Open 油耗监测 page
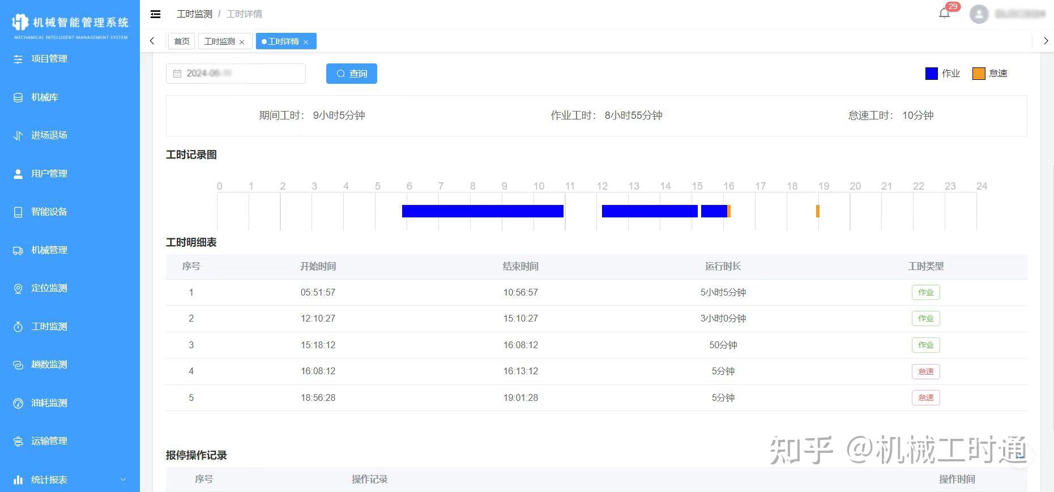 click(49, 403)
